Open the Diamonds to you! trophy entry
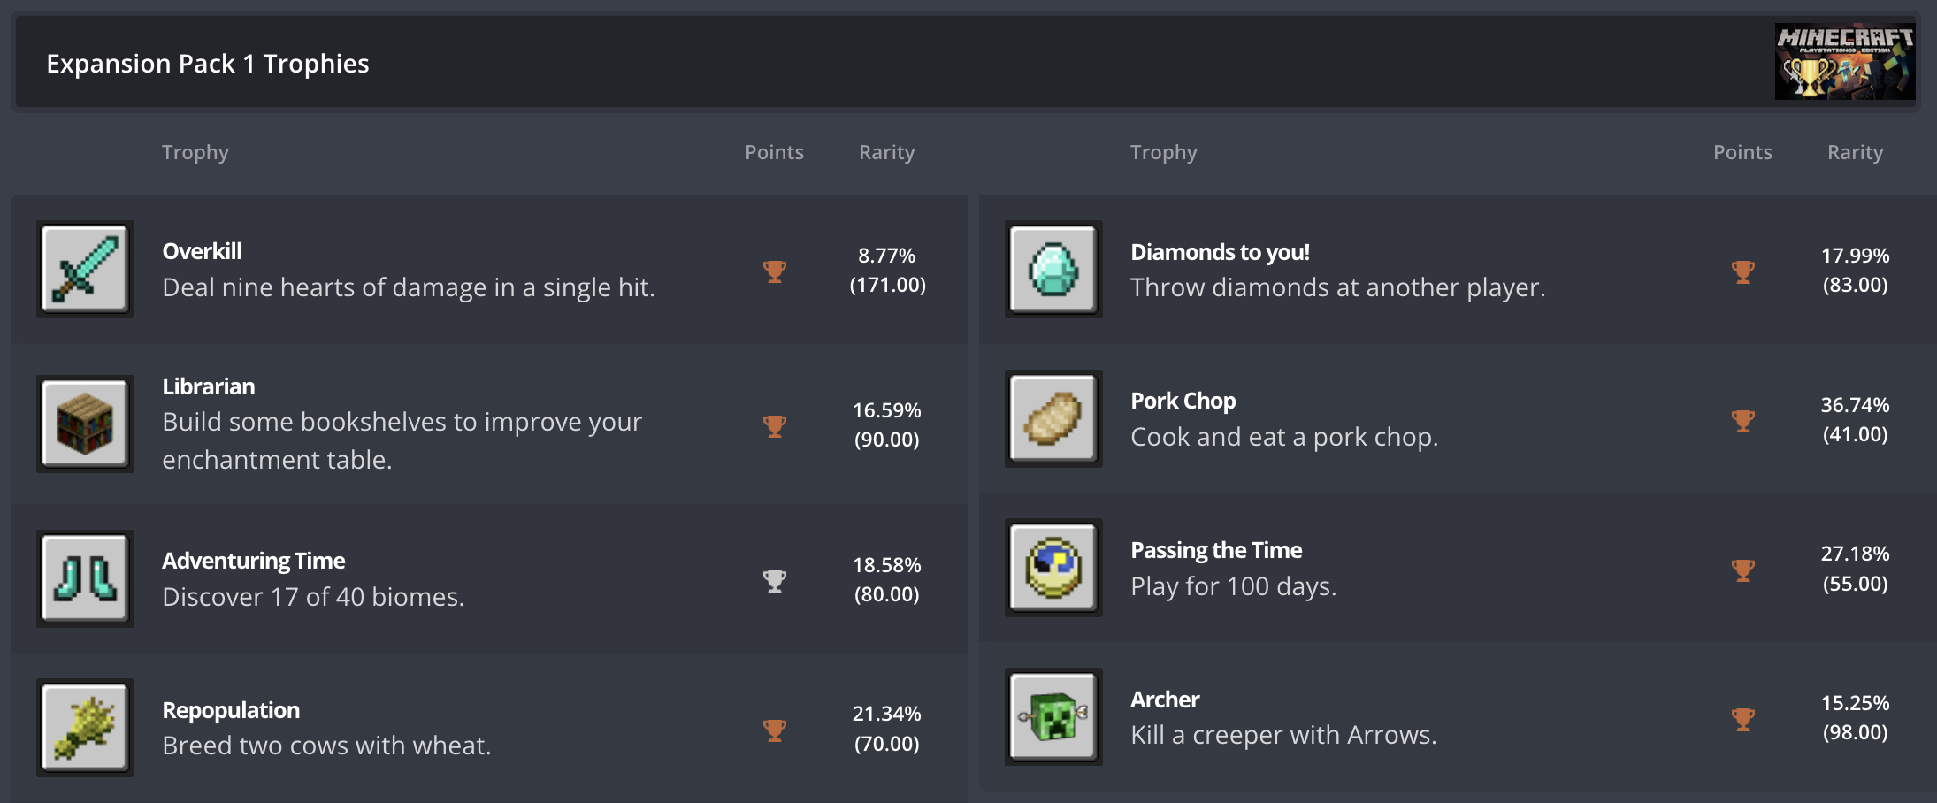 pos(1337,270)
